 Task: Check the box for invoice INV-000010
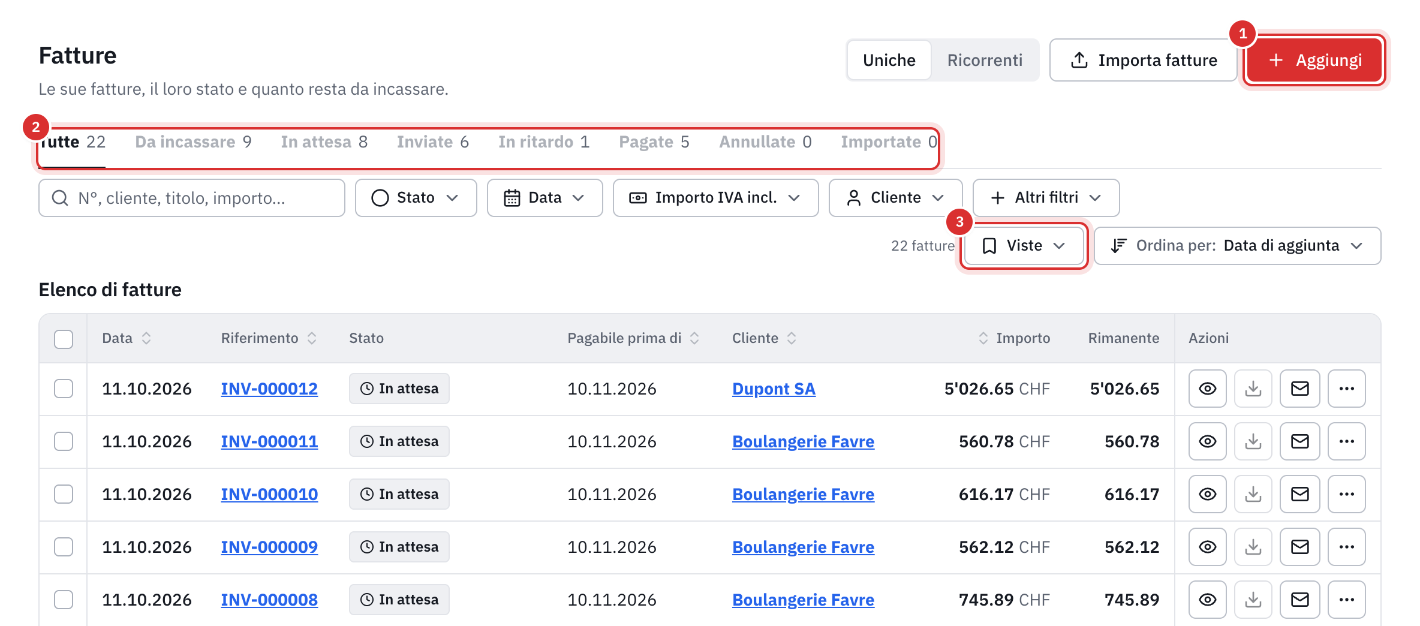coord(64,494)
